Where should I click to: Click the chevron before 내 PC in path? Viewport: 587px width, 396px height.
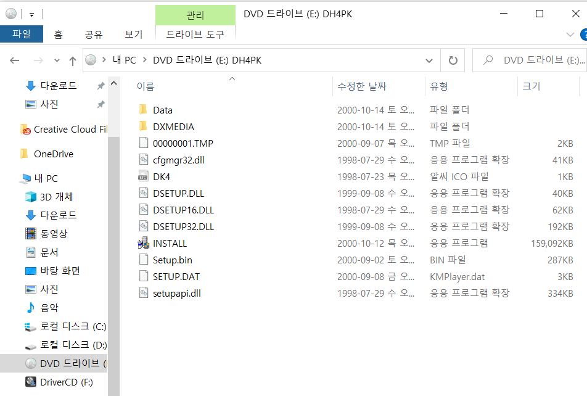104,60
